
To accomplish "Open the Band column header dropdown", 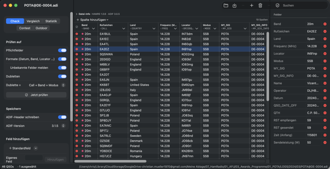I will tap(93, 29).
